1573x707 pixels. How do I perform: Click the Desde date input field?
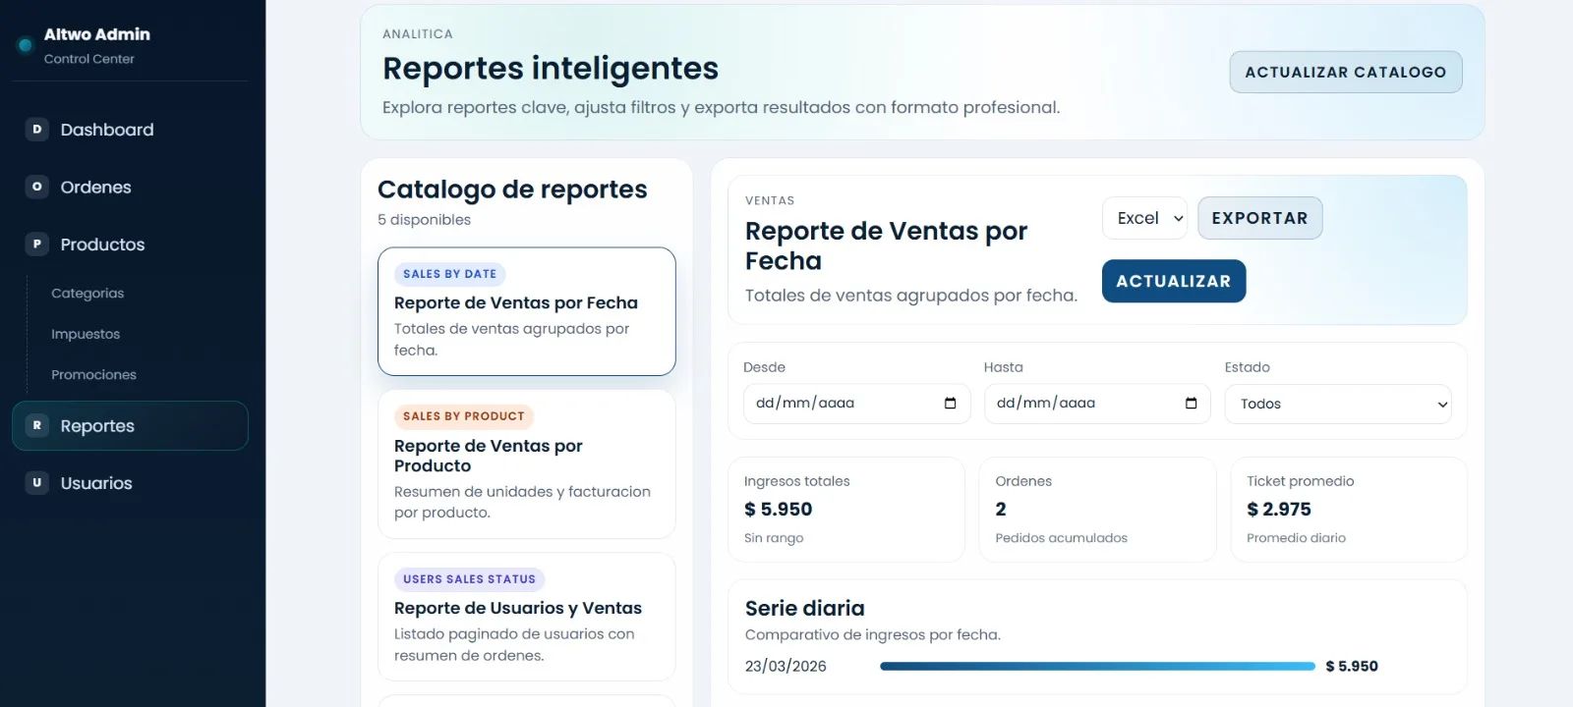(x=856, y=404)
